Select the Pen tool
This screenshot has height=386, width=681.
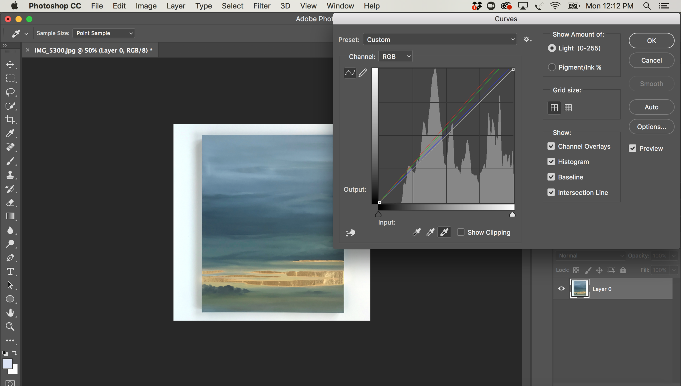[10, 257]
